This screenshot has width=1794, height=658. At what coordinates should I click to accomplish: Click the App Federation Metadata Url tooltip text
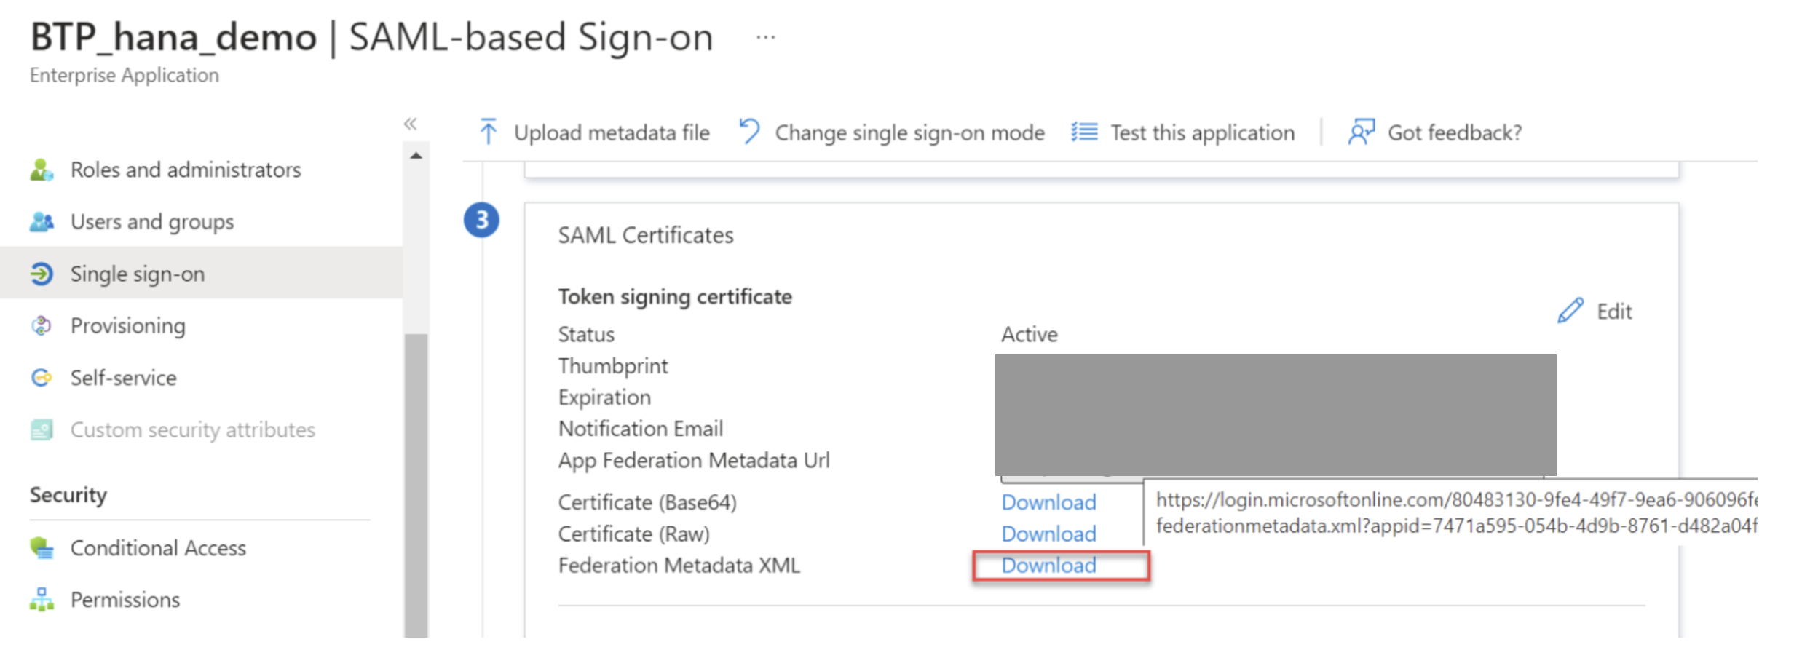click(x=1455, y=512)
